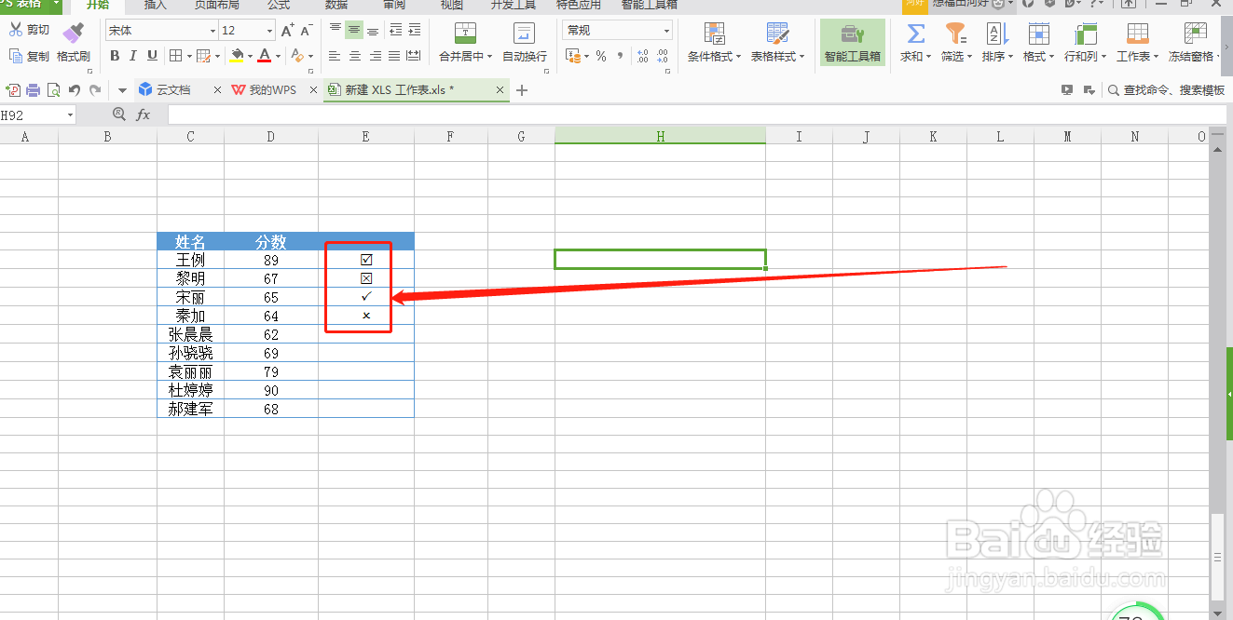Click into the formula bar input
Viewport: 1233px width, 620px height.
[x=697, y=115]
